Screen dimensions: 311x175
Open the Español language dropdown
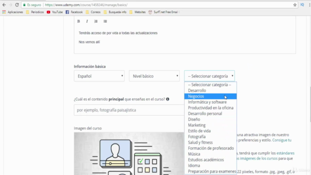(99, 76)
